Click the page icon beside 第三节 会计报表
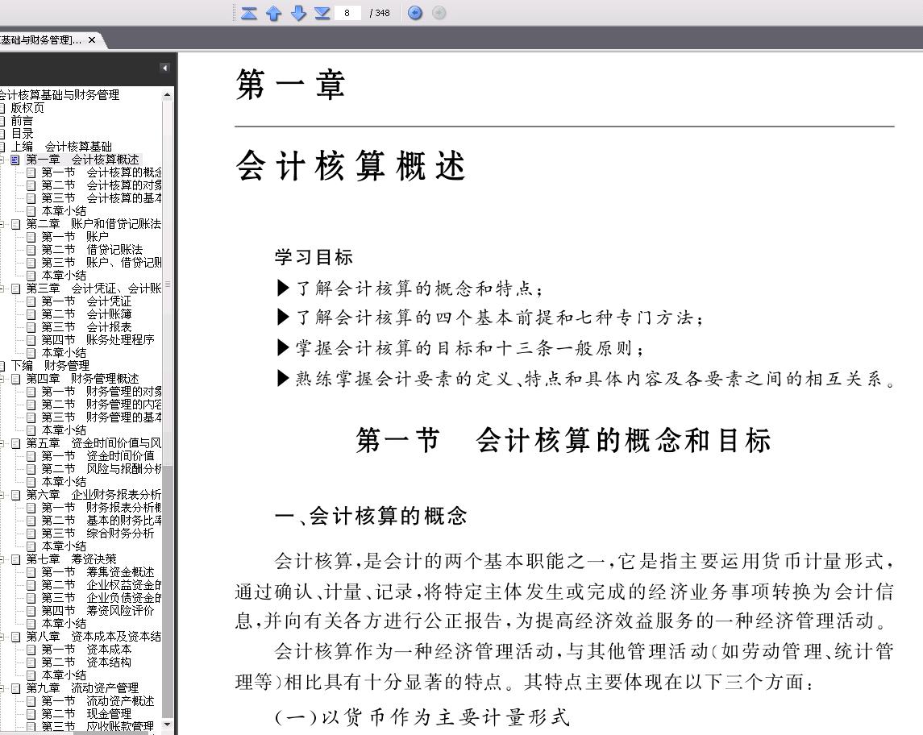 [x=31, y=327]
